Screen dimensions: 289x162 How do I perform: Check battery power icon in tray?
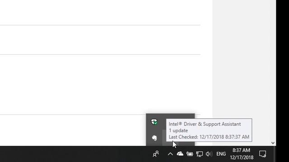coord(190,154)
